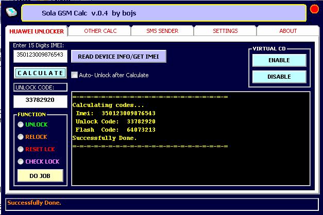Open the SMS SENDER tab
This screenshot has width=323, height=215.
click(162, 31)
